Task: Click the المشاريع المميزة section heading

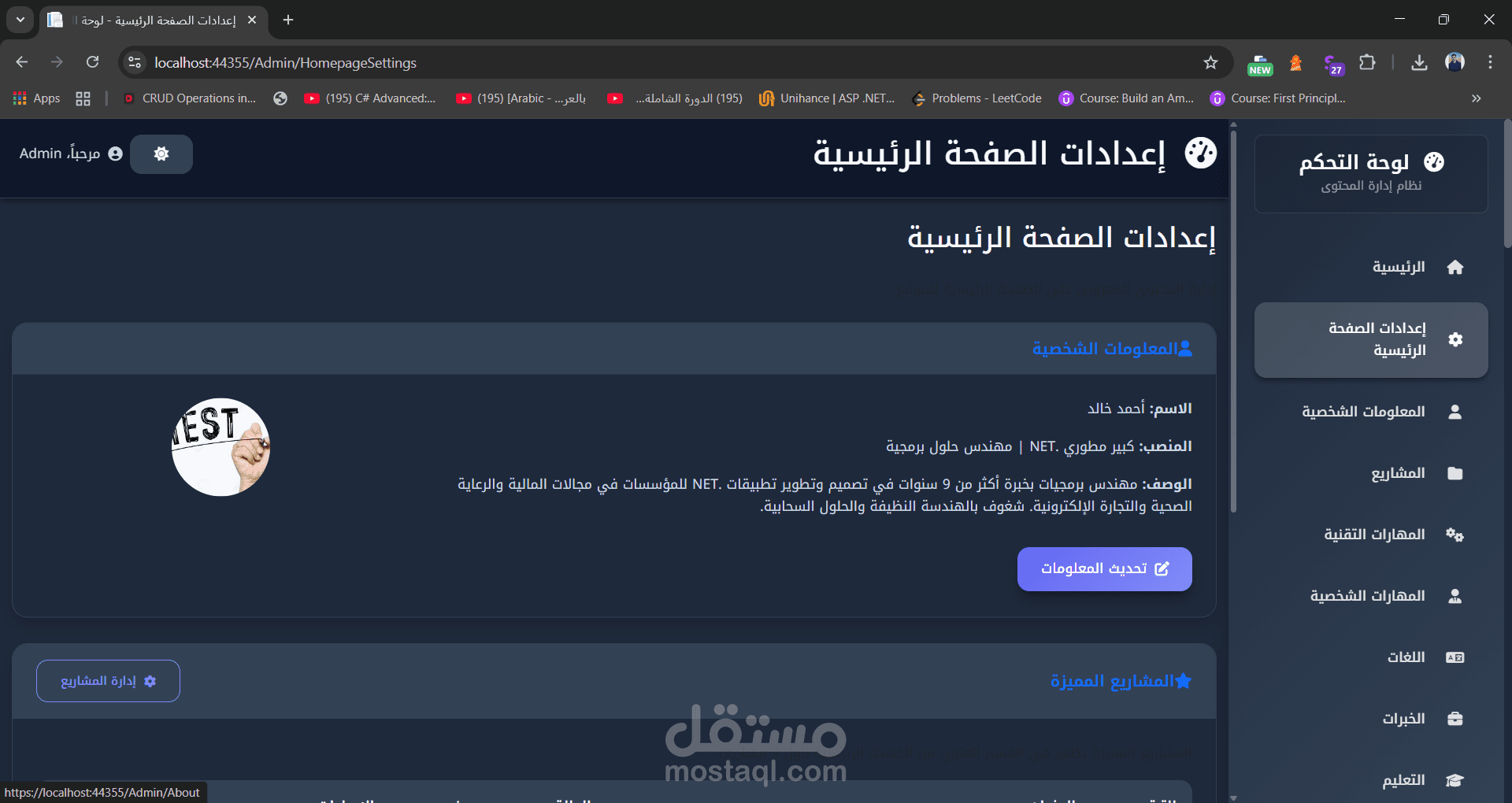Action: tap(1121, 681)
